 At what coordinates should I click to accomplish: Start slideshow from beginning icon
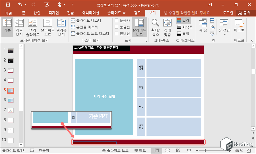coord(47,5)
